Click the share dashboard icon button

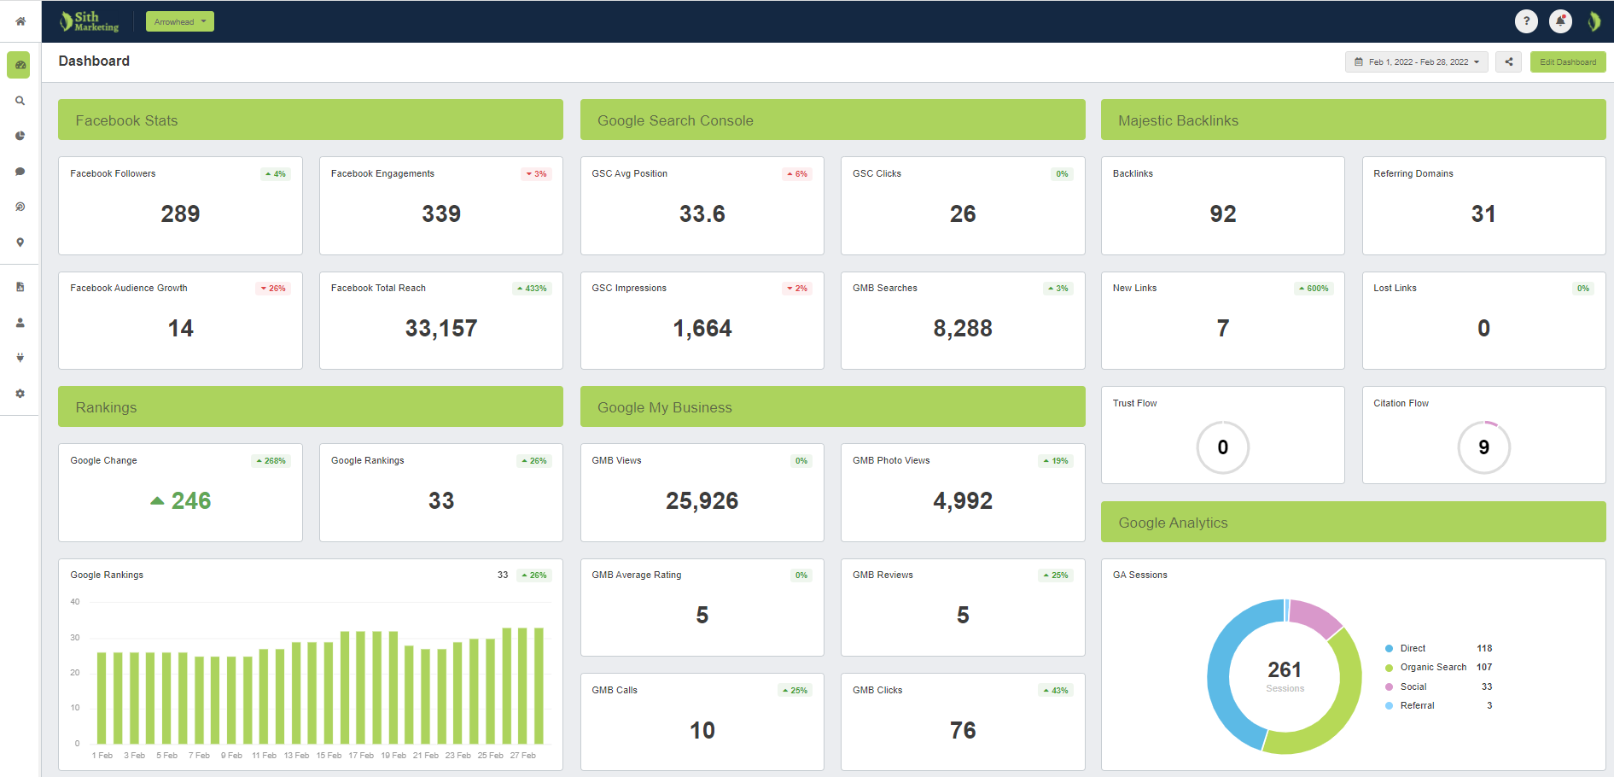point(1508,61)
